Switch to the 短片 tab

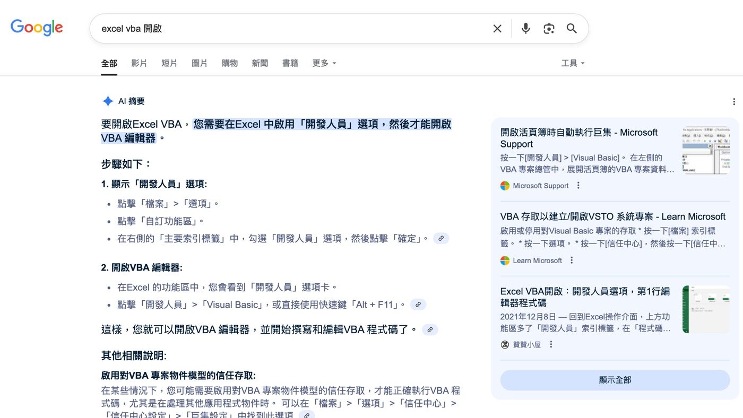pos(169,63)
